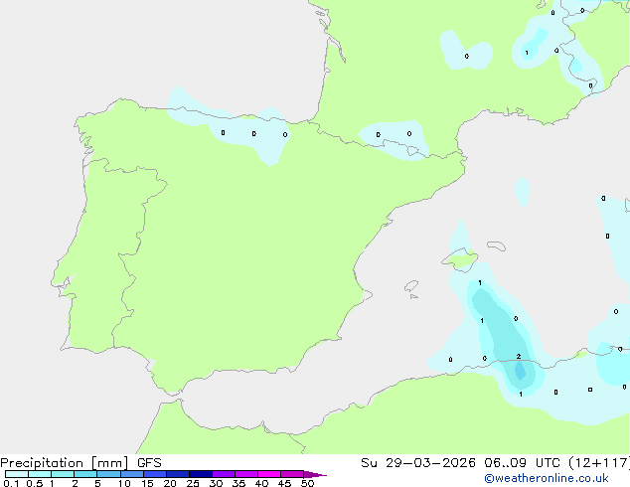
Task: Select the 'Su 29-03-2026 06..09 UTC' timestamp
Action: tap(461, 463)
